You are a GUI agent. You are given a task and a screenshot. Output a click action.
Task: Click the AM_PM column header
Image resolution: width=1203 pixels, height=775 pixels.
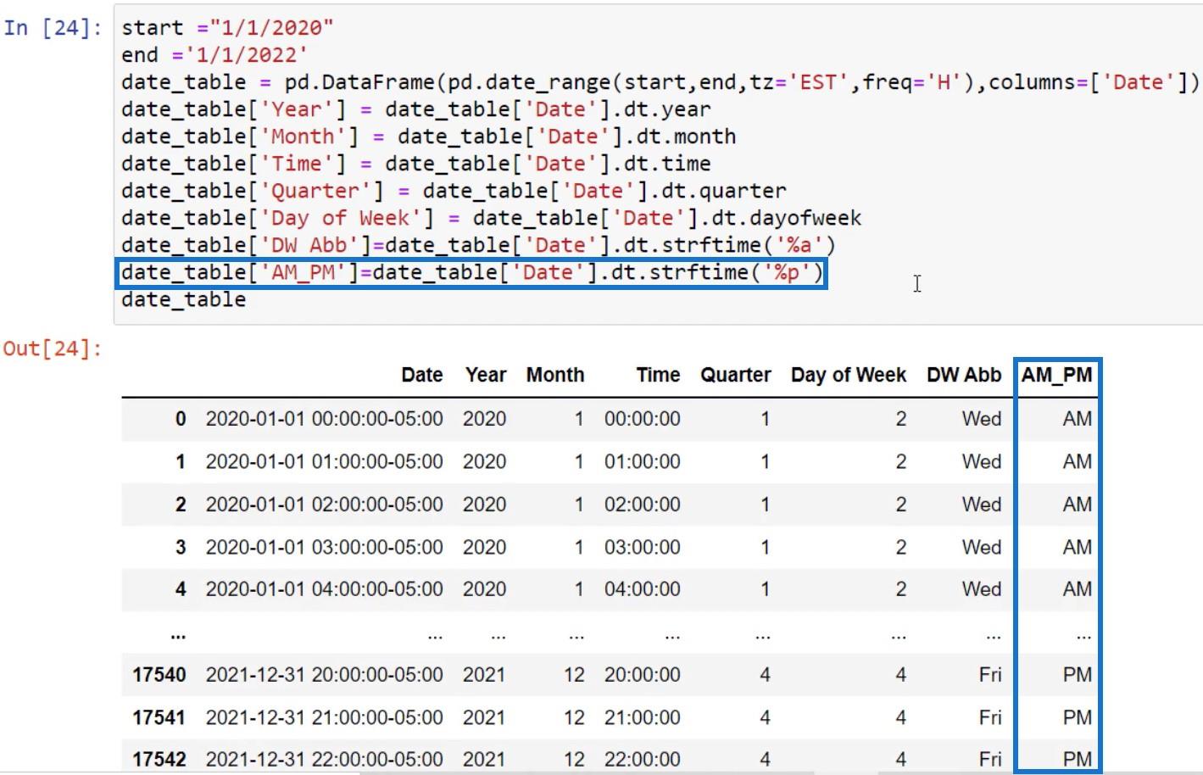[x=1056, y=375]
